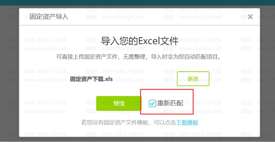Open the 下载模板 link
275x142 pixels.
(x=187, y=122)
